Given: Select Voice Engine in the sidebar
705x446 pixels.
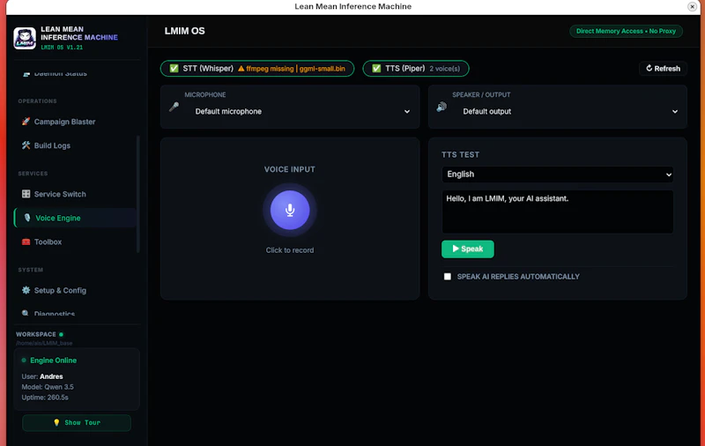Looking at the screenshot, I should point(76,218).
